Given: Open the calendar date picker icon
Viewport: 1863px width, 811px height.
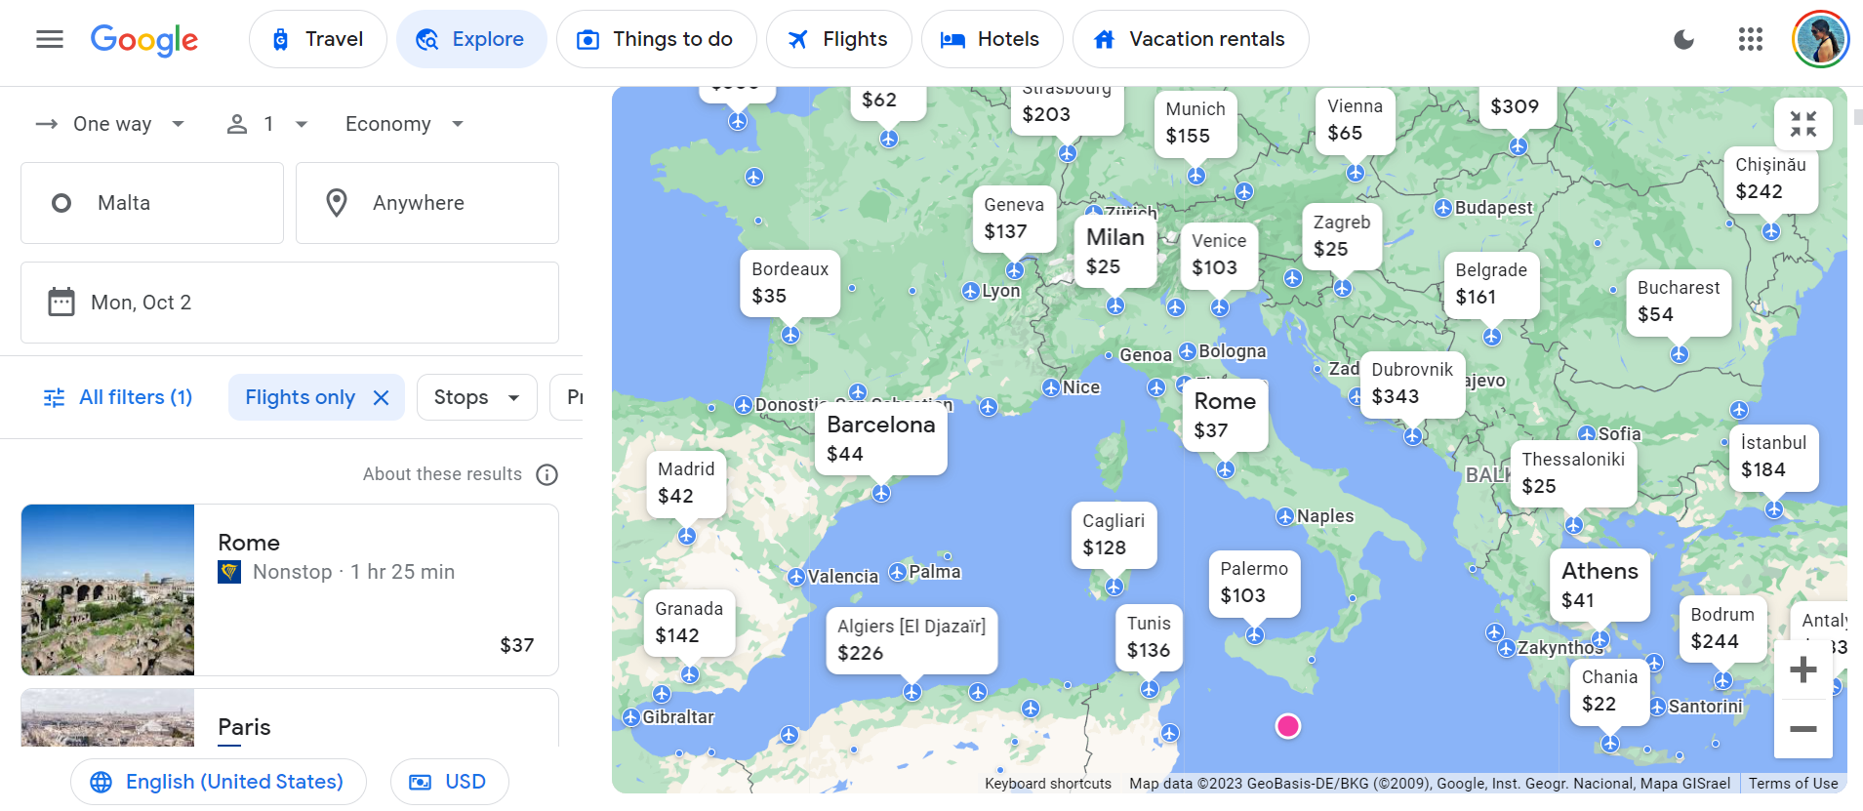Looking at the screenshot, I should [61, 303].
